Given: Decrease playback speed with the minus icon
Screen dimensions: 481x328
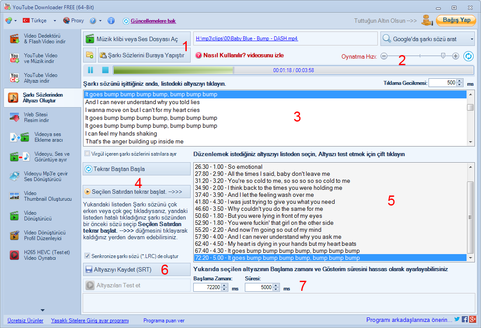Looking at the screenshot, I should click(383, 56).
